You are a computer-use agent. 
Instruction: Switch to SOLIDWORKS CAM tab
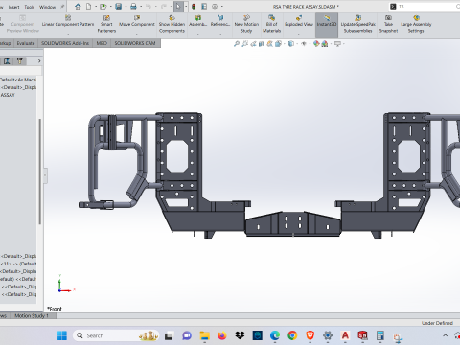135,43
